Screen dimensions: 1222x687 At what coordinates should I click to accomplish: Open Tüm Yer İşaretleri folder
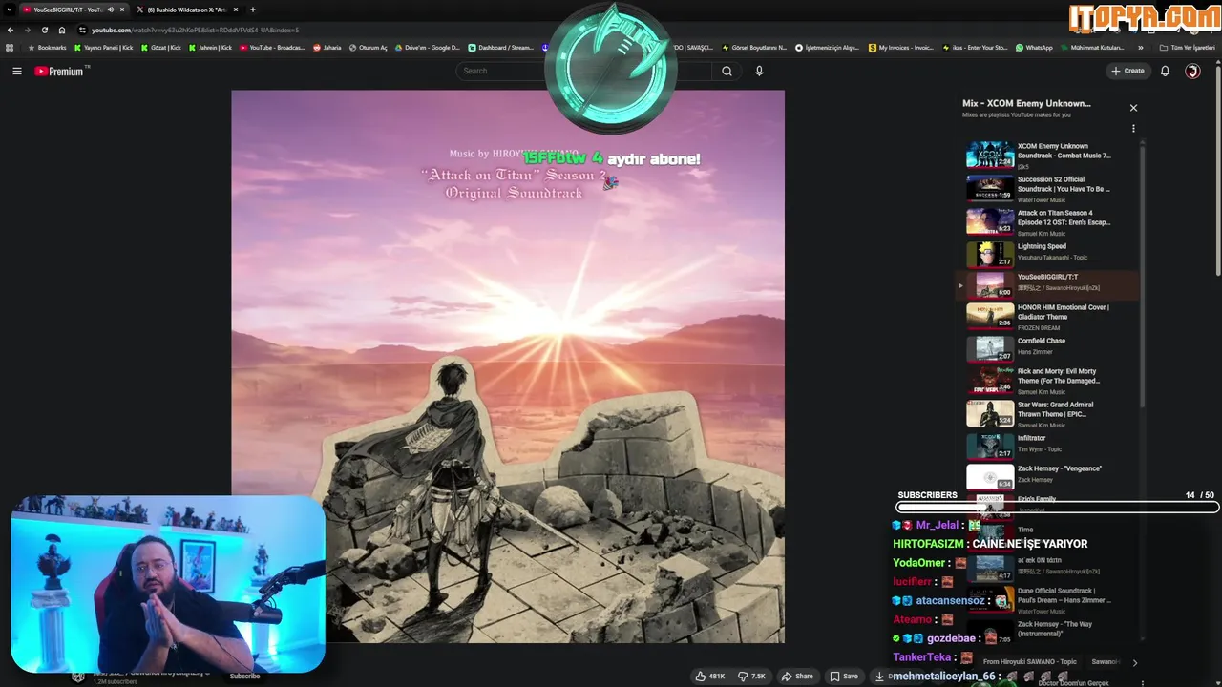1188,47
